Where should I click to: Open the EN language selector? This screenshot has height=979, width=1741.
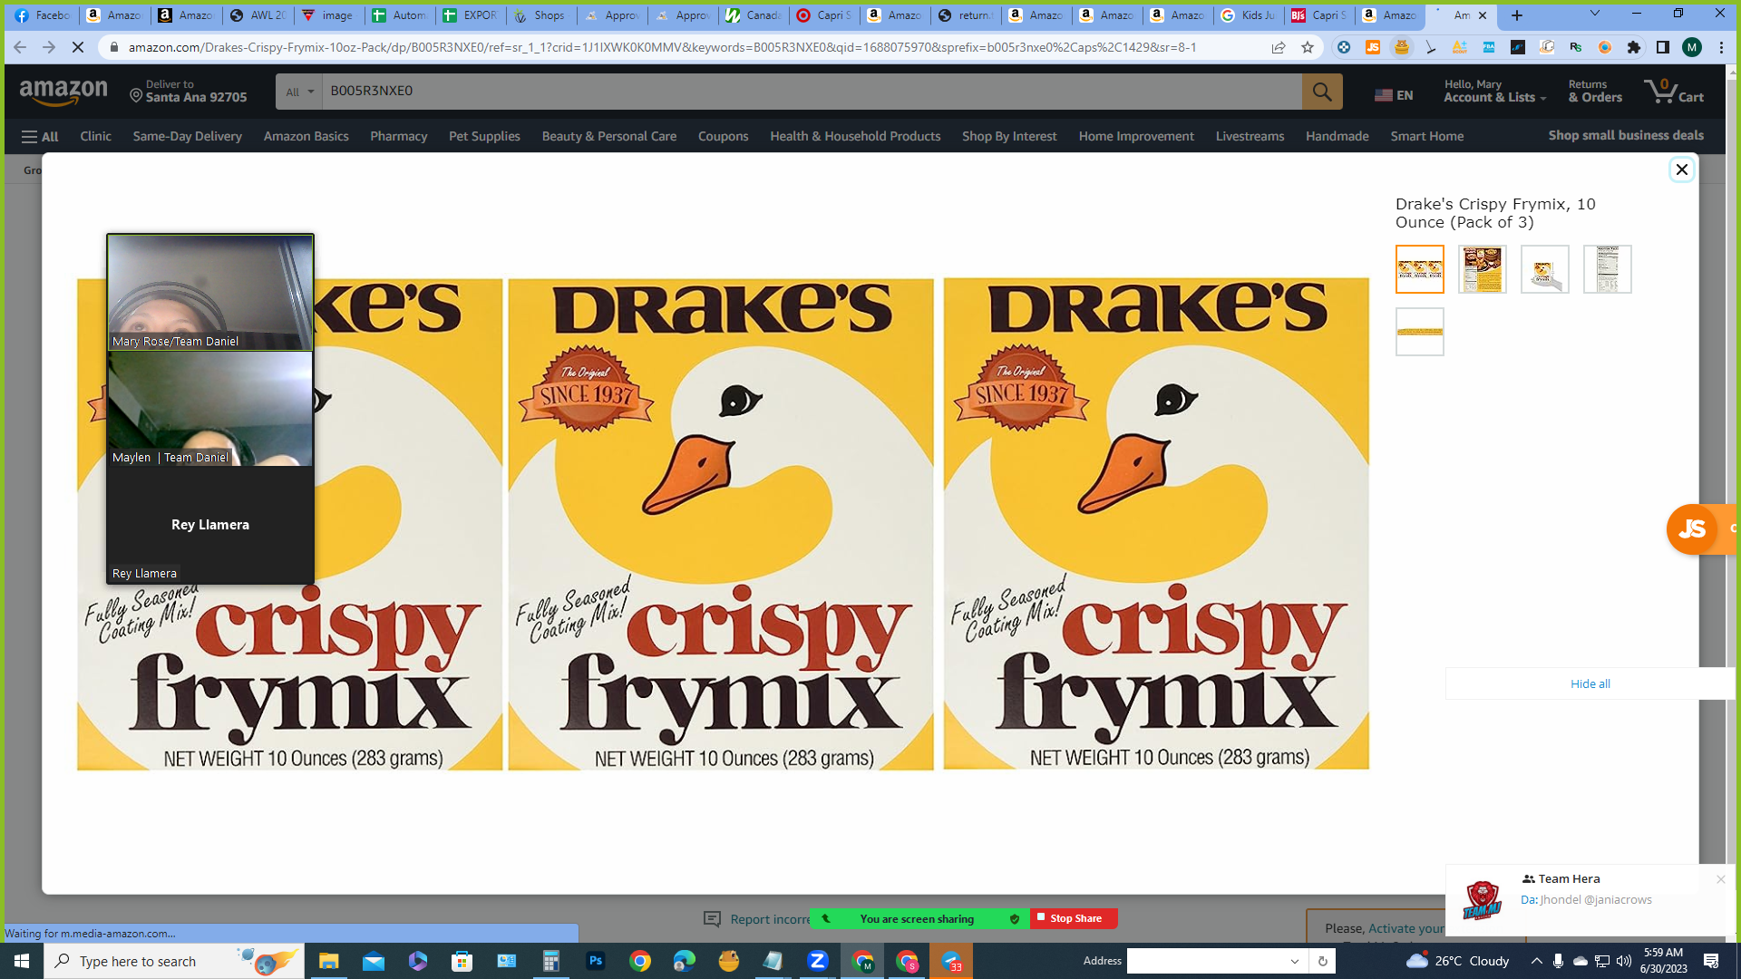tap(1394, 94)
